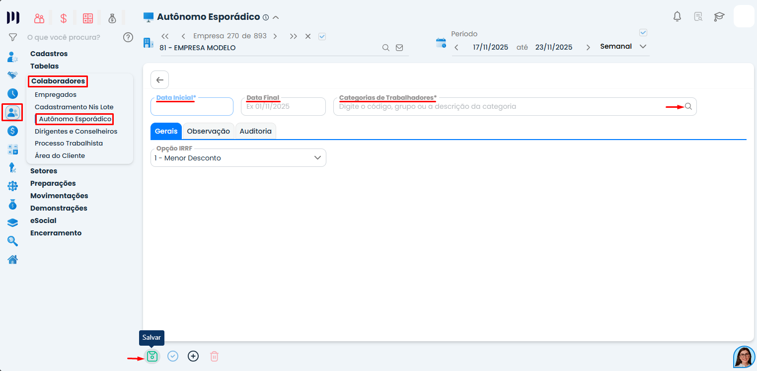Click the plus add new record icon
757x371 pixels.
193,356
